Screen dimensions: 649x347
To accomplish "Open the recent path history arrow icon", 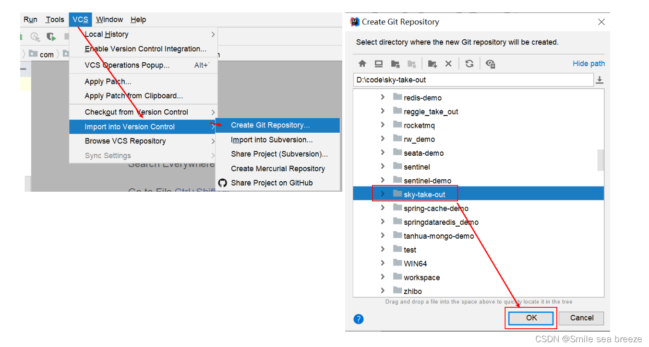I will pos(599,80).
